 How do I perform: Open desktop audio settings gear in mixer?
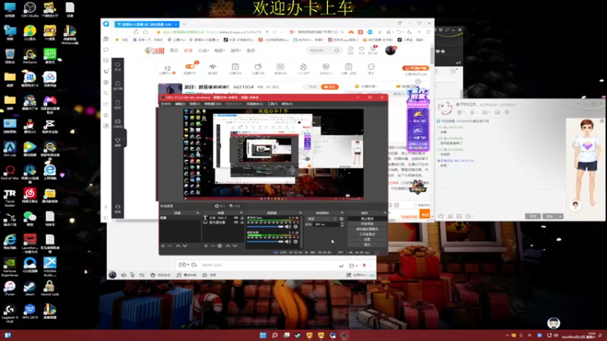click(x=296, y=242)
